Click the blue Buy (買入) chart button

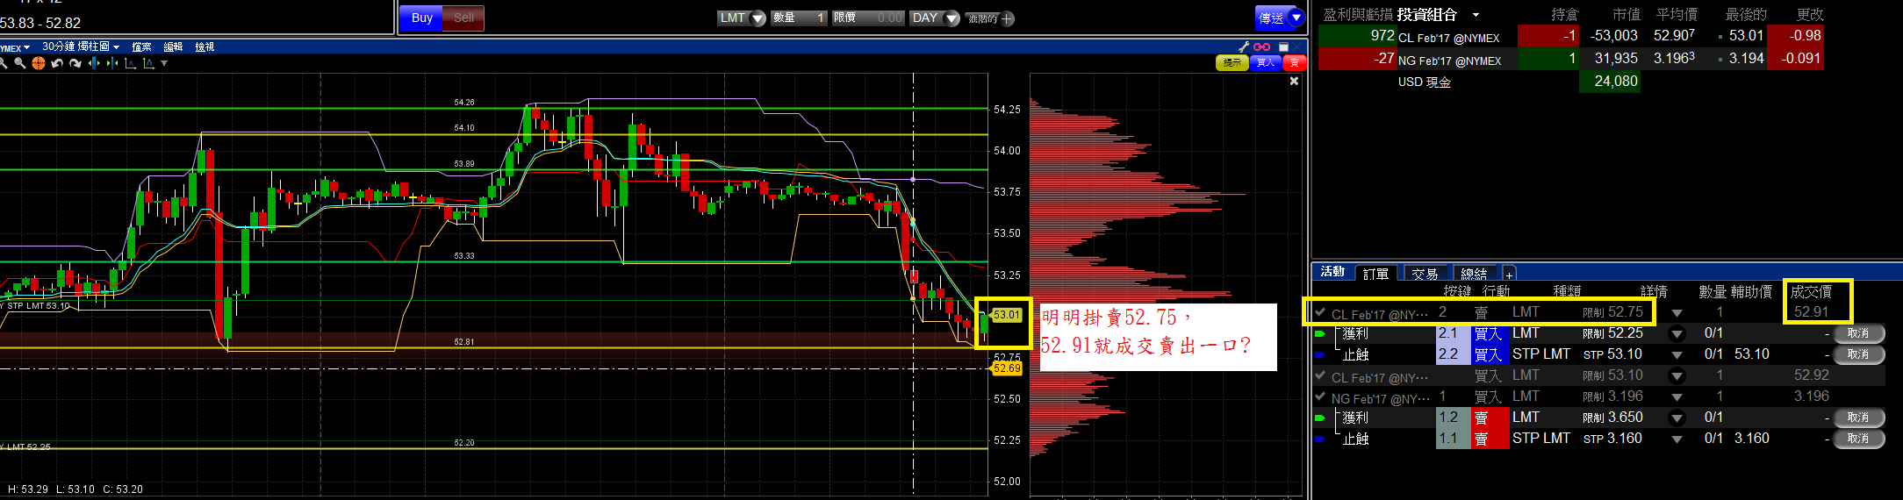(x=1266, y=63)
